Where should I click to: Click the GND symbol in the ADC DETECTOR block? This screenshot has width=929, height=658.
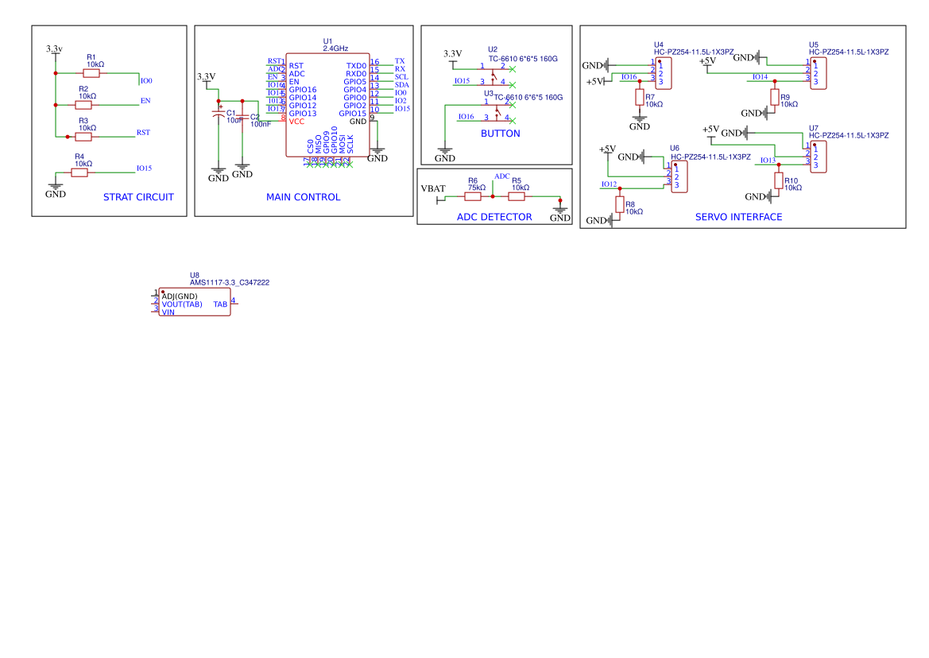point(560,213)
